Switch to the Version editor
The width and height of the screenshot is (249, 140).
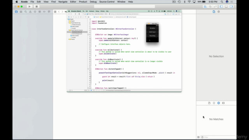[x=215, y=7]
